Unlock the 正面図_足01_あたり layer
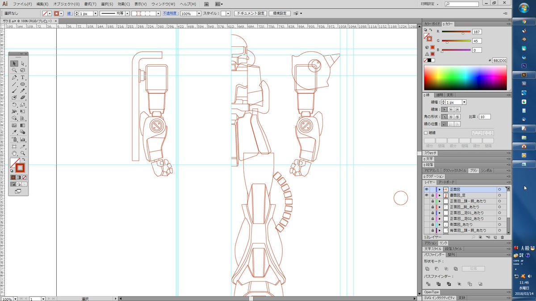536x301 pixels. click(x=432, y=213)
